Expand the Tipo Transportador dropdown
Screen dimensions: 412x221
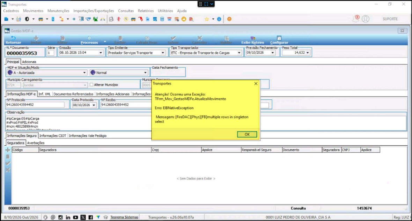pyautogui.click(x=239, y=53)
